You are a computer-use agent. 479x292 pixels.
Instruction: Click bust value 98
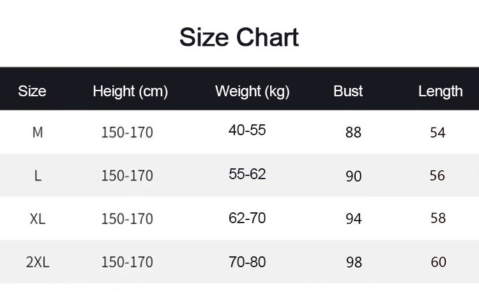point(353,262)
